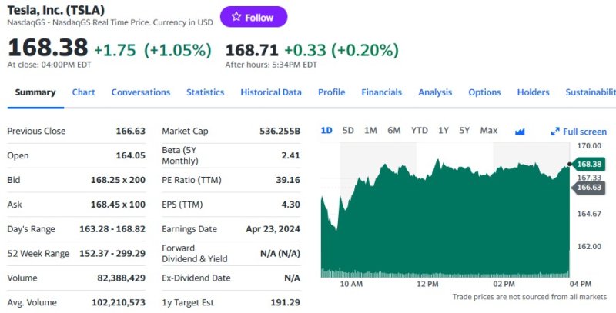Open the Options tab
Viewport: 616px width, 313px height.
point(484,92)
